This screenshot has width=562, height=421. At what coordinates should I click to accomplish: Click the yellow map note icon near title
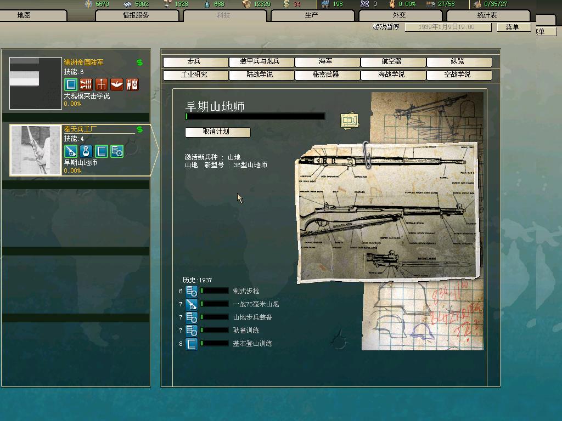[x=350, y=121]
